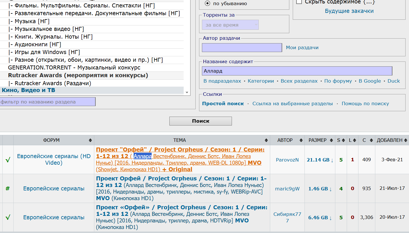The width and height of the screenshot is (409, 233).
Task: Click the 1.46 GB torrent download link
Action: (x=320, y=189)
